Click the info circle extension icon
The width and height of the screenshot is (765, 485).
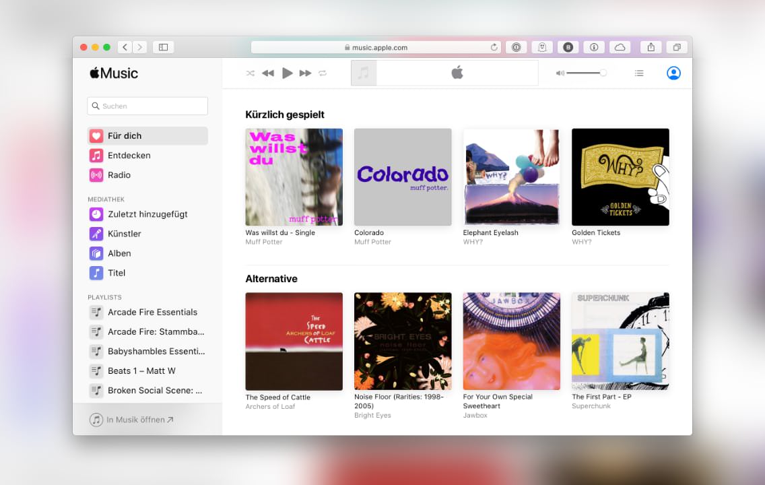(x=594, y=47)
